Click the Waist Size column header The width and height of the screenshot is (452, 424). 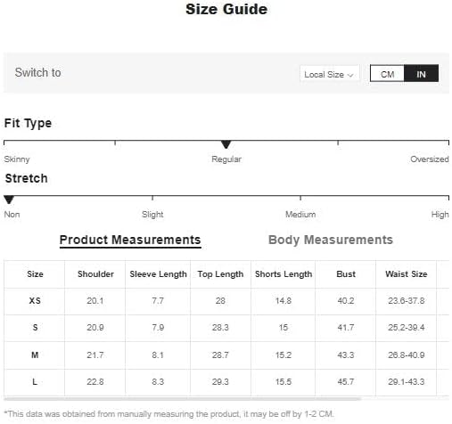407,273
